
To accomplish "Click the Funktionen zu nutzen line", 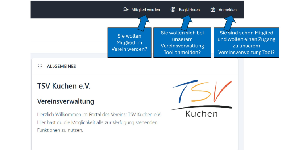I will 60,130.
